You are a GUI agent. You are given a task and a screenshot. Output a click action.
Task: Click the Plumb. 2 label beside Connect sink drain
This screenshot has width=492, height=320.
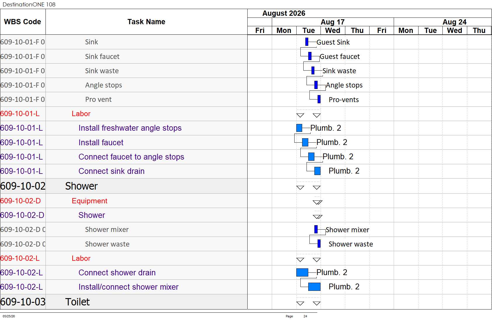pyautogui.click(x=344, y=171)
